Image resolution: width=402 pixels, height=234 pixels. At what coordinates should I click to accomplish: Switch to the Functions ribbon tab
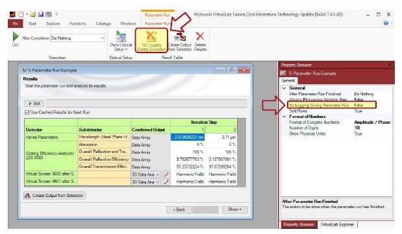coord(78,23)
